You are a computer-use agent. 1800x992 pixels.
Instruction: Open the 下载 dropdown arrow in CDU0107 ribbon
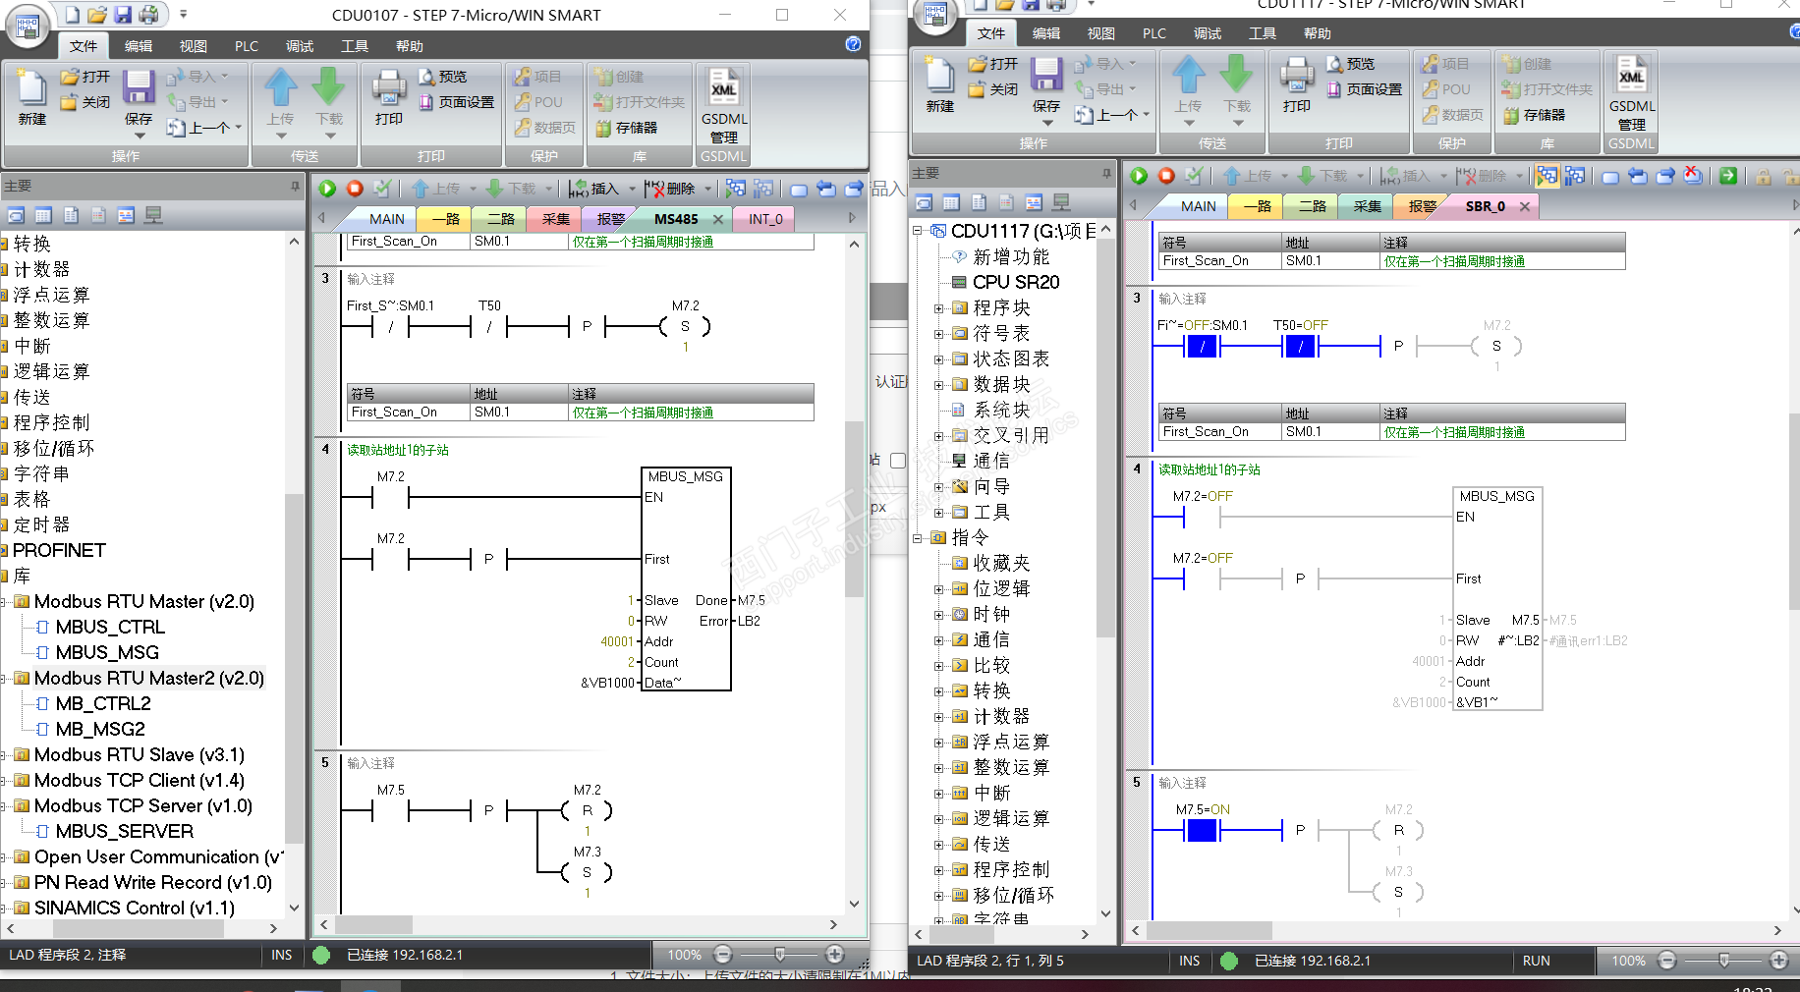(x=328, y=135)
